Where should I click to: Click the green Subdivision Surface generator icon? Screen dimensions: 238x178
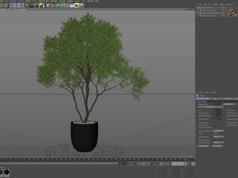(x=58, y=5)
